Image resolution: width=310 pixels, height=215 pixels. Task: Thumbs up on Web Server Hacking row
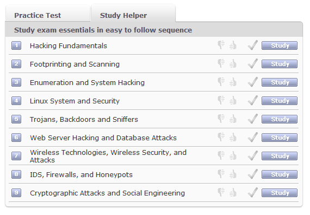[x=233, y=137]
